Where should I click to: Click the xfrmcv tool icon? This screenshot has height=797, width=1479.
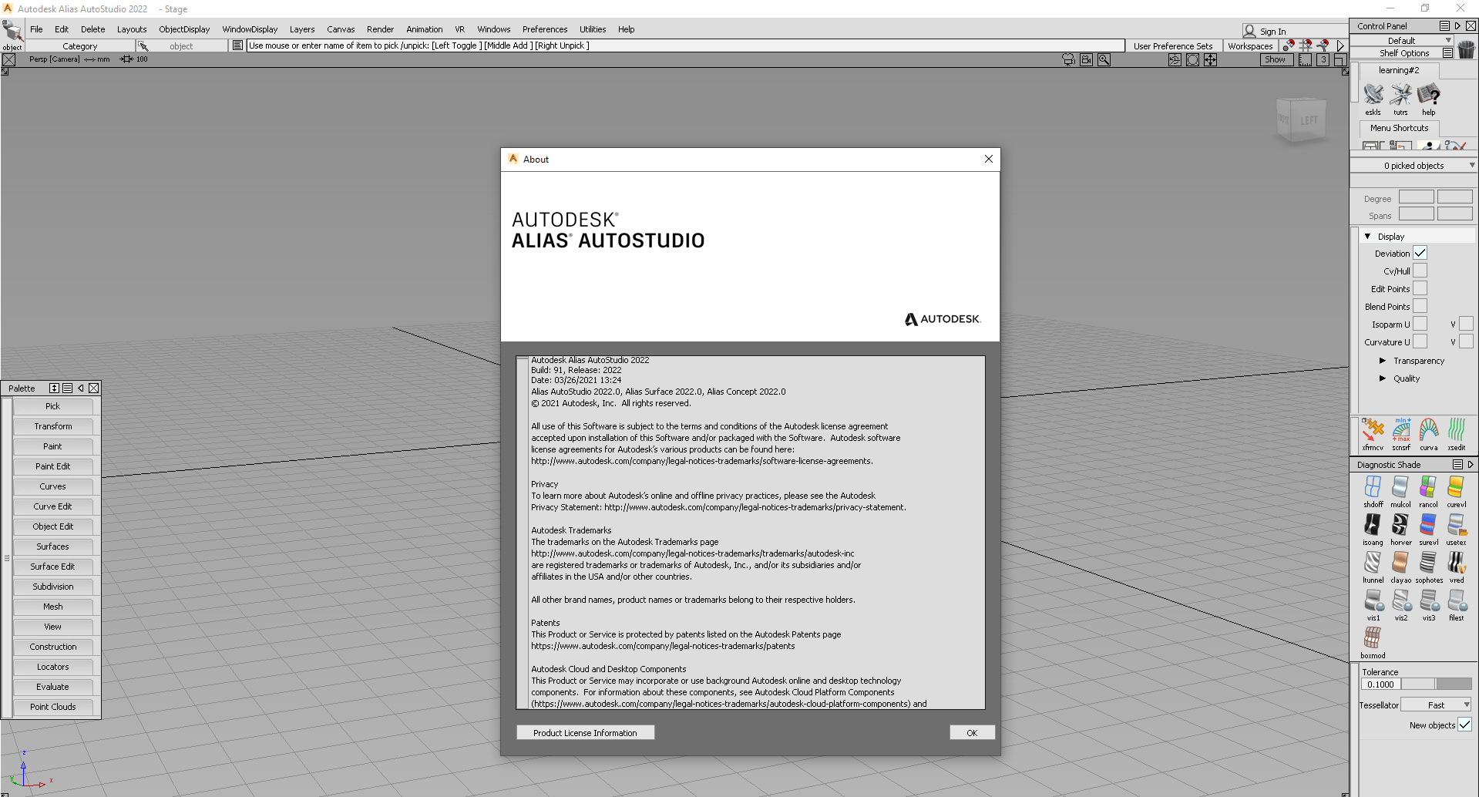(x=1373, y=430)
